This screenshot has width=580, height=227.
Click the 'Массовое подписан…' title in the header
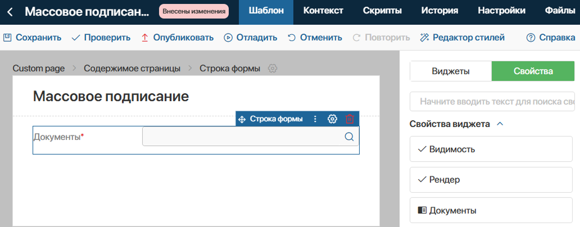tap(87, 12)
